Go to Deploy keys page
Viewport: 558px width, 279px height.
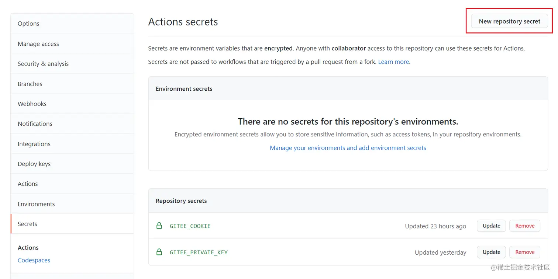click(x=34, y=164)
